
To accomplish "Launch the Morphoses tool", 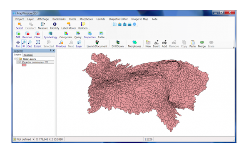I will 134,44.
